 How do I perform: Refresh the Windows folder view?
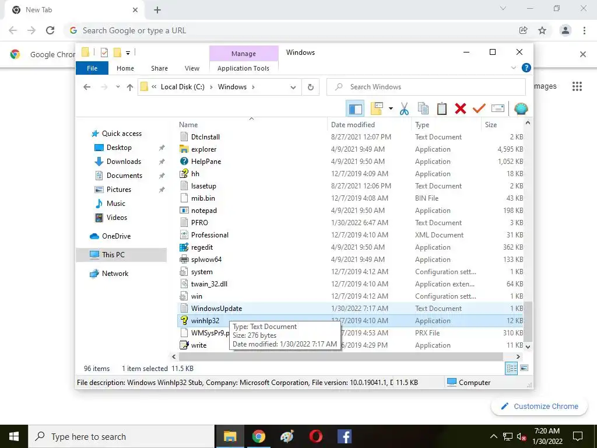click(x=311, y=87)
